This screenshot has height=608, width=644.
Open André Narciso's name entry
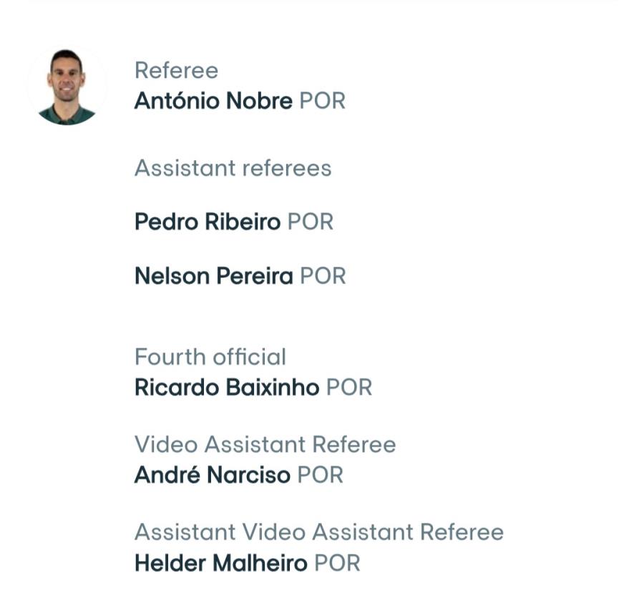click(x=213, y=474)
